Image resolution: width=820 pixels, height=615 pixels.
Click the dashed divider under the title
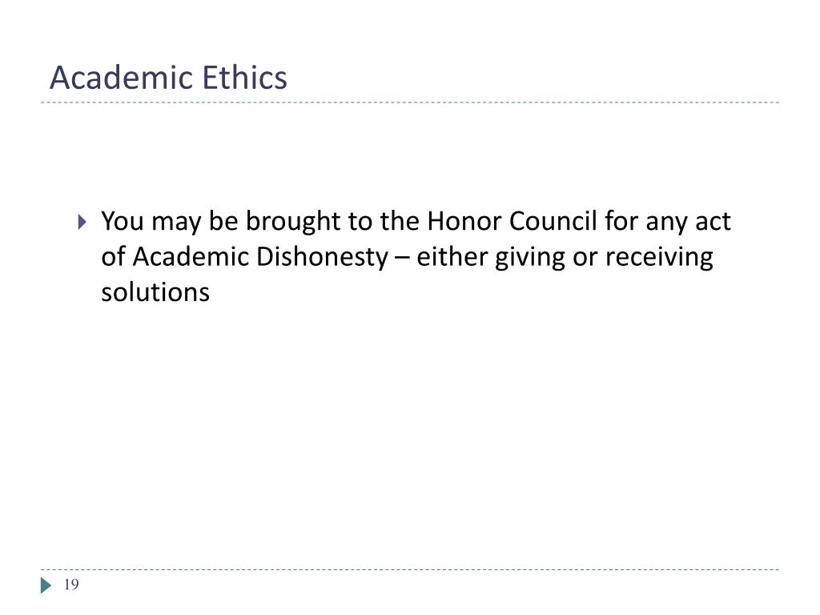(410, 102)
